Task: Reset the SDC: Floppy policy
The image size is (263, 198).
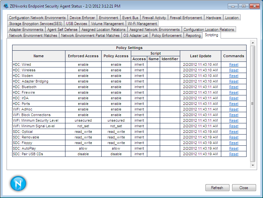Action: tap(234, 143)
